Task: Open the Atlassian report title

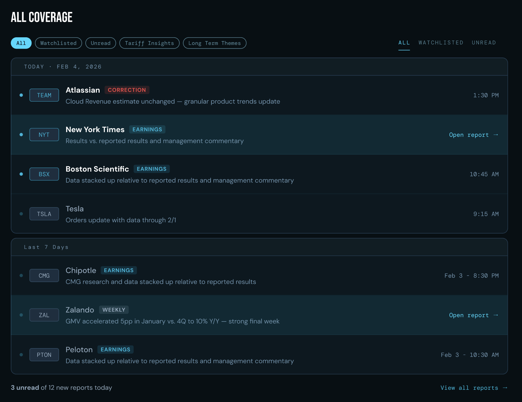Action: click(83, 90)
